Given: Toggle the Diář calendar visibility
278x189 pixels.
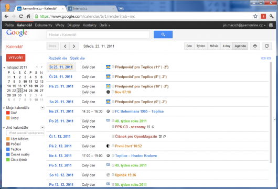Looking at the screenshot, I should click(x=8, y=113).
